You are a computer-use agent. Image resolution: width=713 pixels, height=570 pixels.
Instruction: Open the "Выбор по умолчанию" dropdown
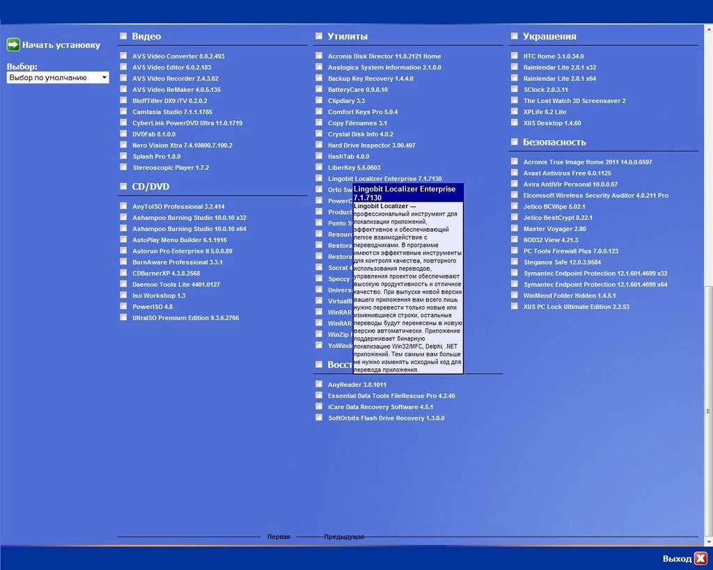point(58,77)
